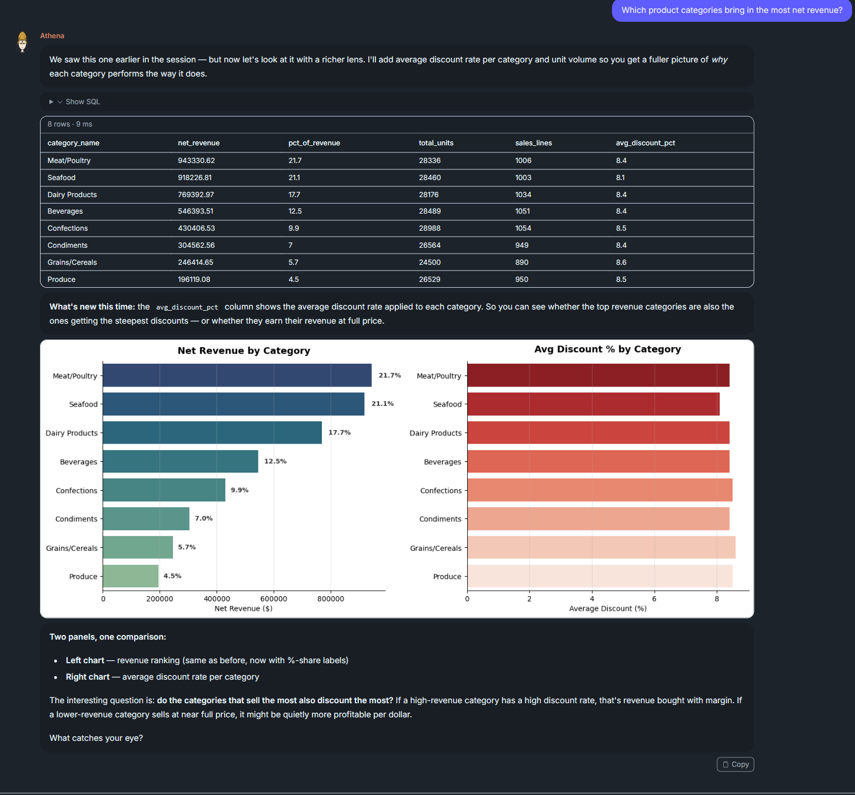Click the Net Revenue by Category chart title

tap(244, 351)
